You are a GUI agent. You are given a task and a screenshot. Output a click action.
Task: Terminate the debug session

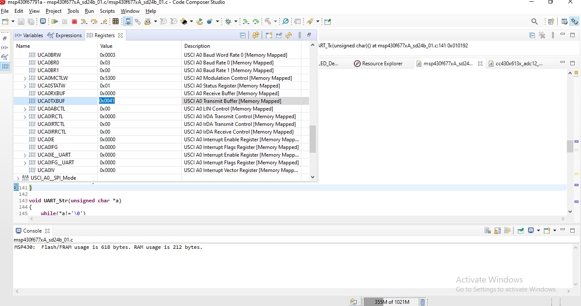click(74, 21)
